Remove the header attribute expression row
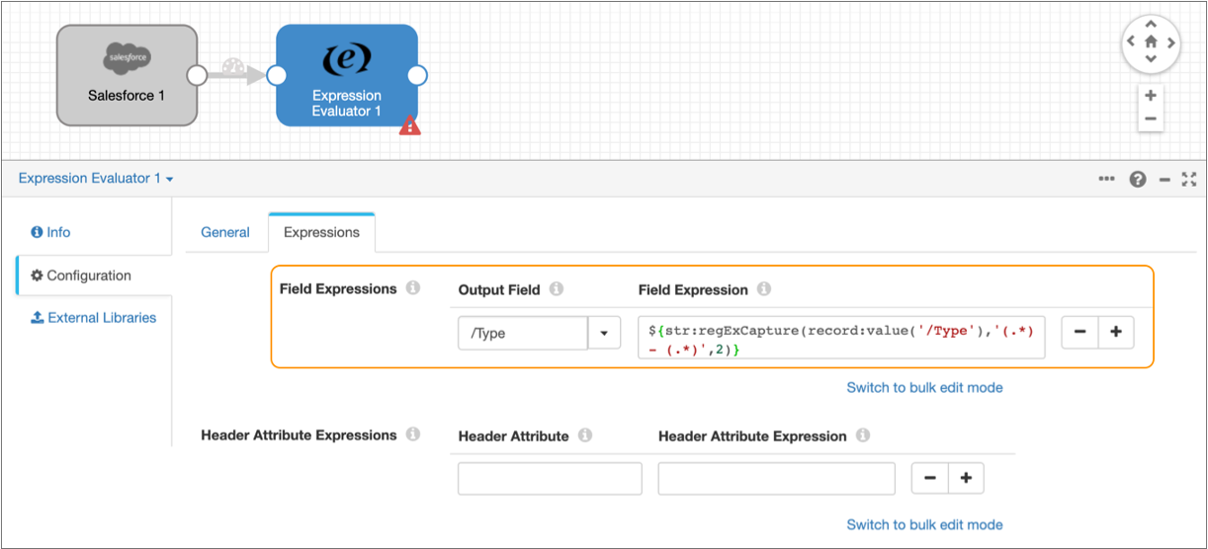The width and height of the screenshot is (1208, 549). pyautogui.click(x=929, y=479)
